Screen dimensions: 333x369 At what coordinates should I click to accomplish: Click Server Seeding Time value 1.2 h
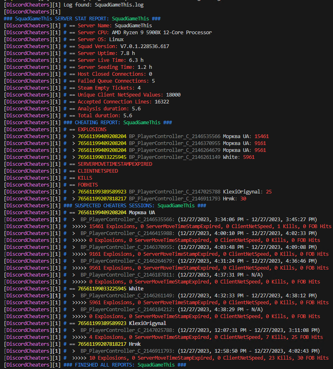click(145, 67)
